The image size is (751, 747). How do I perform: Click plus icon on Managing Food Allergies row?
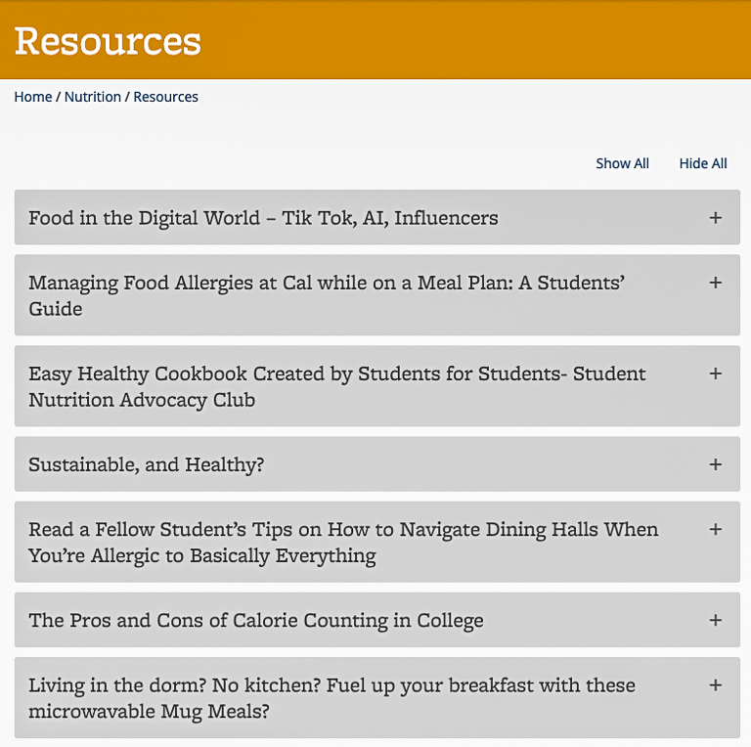point(716,283)
